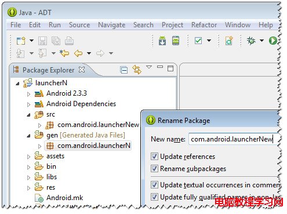Open the Navigate menu
Image resolution: width=287 pixels, height=214 pixels.
tap(112, 25)
